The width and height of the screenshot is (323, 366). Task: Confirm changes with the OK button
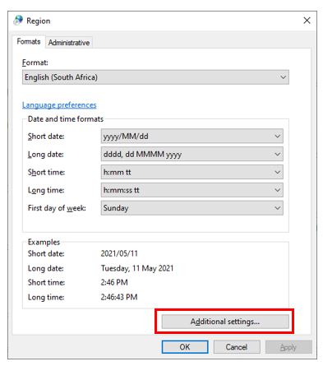(185, 347)
